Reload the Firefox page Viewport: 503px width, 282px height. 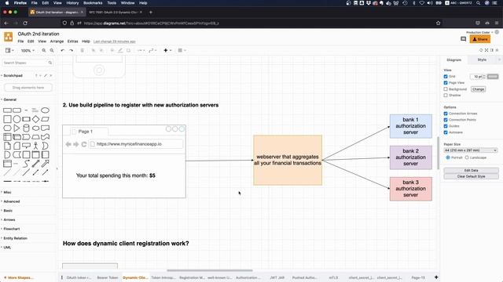click(x=25, y=23)
